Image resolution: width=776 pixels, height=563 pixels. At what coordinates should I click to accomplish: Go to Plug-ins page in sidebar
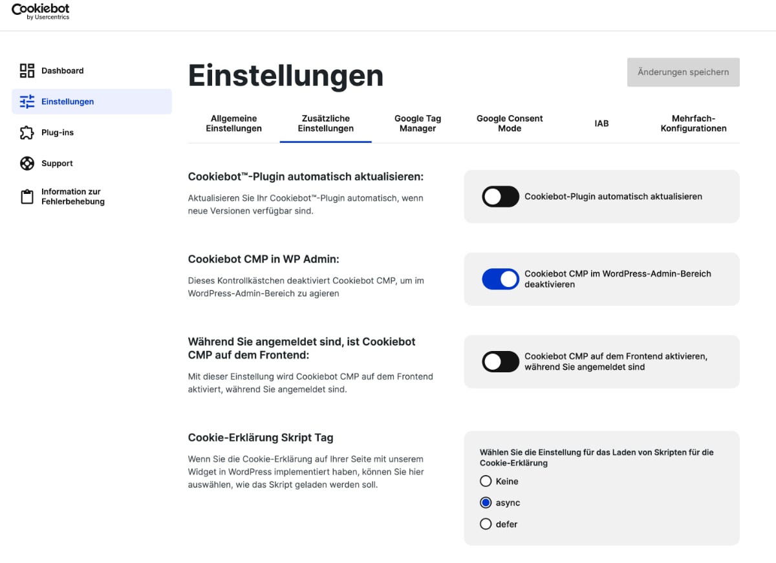click(x=58, y=133)
